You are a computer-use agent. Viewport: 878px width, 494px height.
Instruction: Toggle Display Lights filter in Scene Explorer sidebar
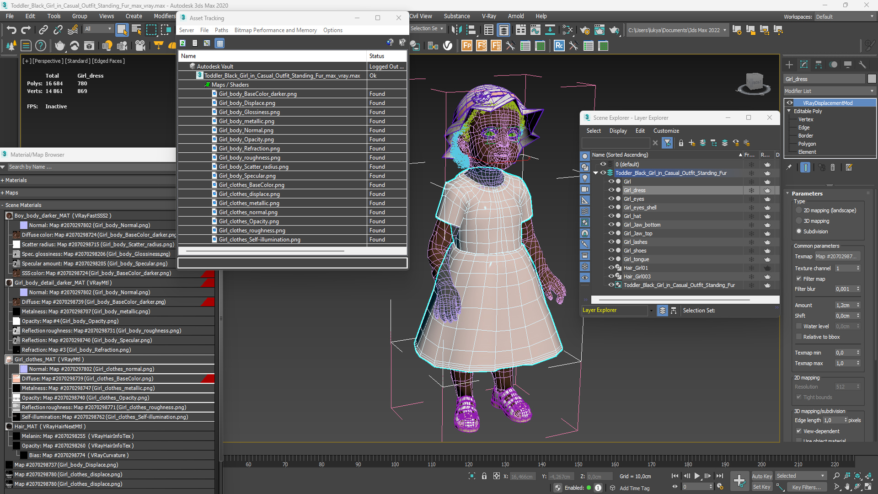pyautogui.click(x=585, y=178)
